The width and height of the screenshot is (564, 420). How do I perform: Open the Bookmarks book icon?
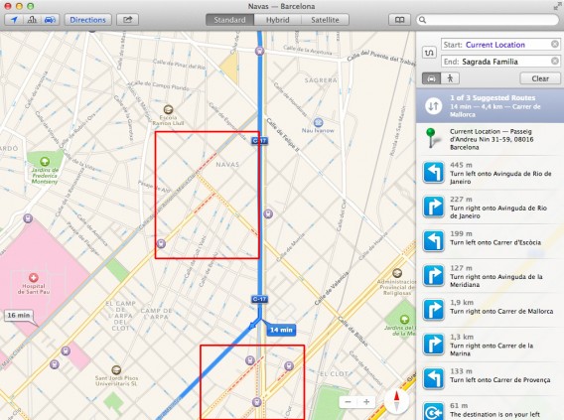click(x=399, y=20)
